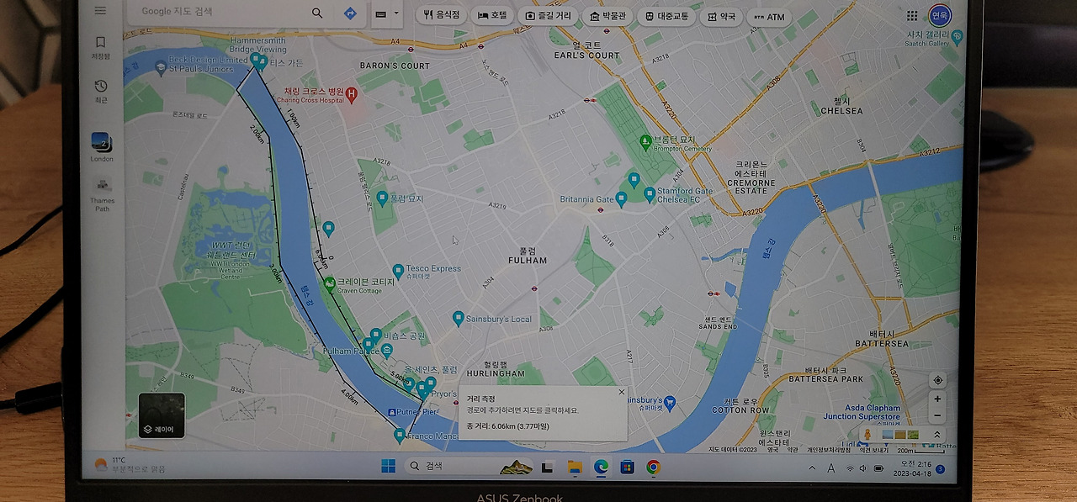
Task: Click the Sainsbury's Local map pin
Action: click(x=458, y=318)
